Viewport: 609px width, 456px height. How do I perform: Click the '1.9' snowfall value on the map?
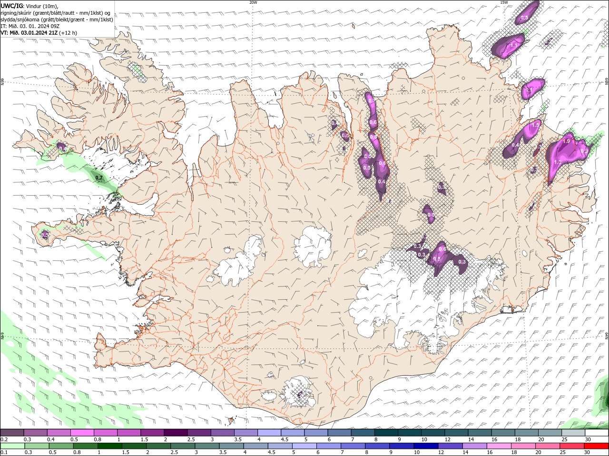[567, 141]
